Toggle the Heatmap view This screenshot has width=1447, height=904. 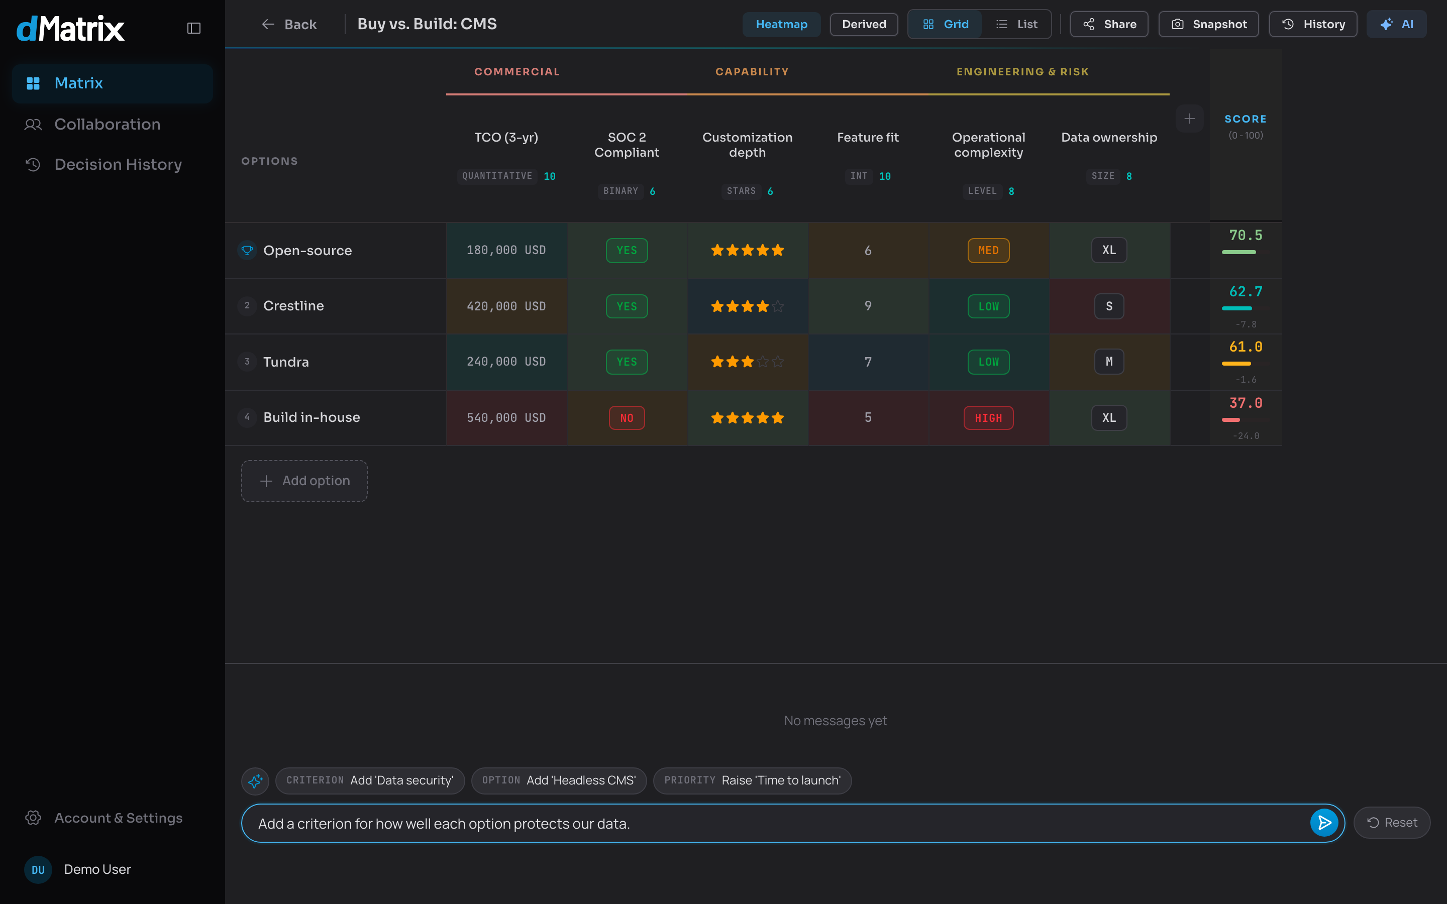click(x=781, y=24)
